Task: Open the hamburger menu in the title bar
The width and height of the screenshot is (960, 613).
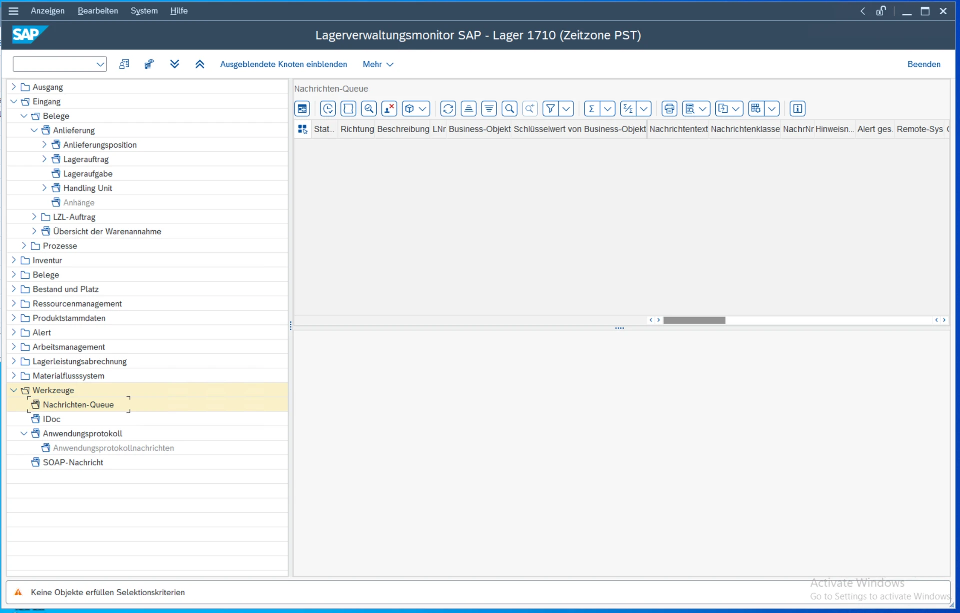Action: 13,11
